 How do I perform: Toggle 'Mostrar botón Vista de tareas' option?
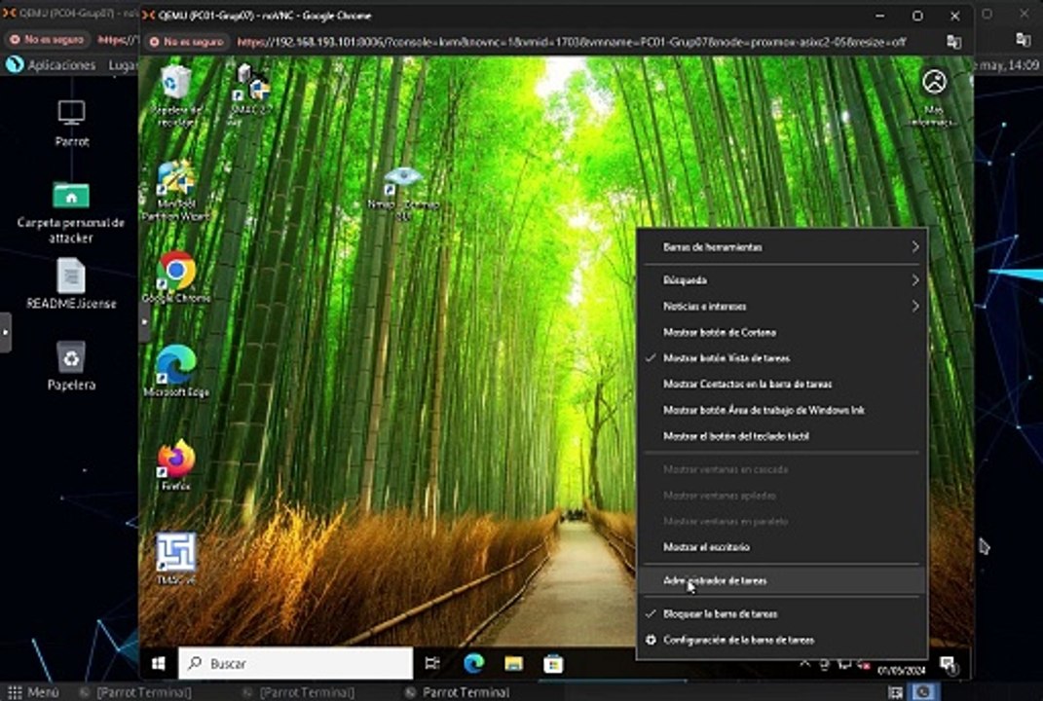726,358
